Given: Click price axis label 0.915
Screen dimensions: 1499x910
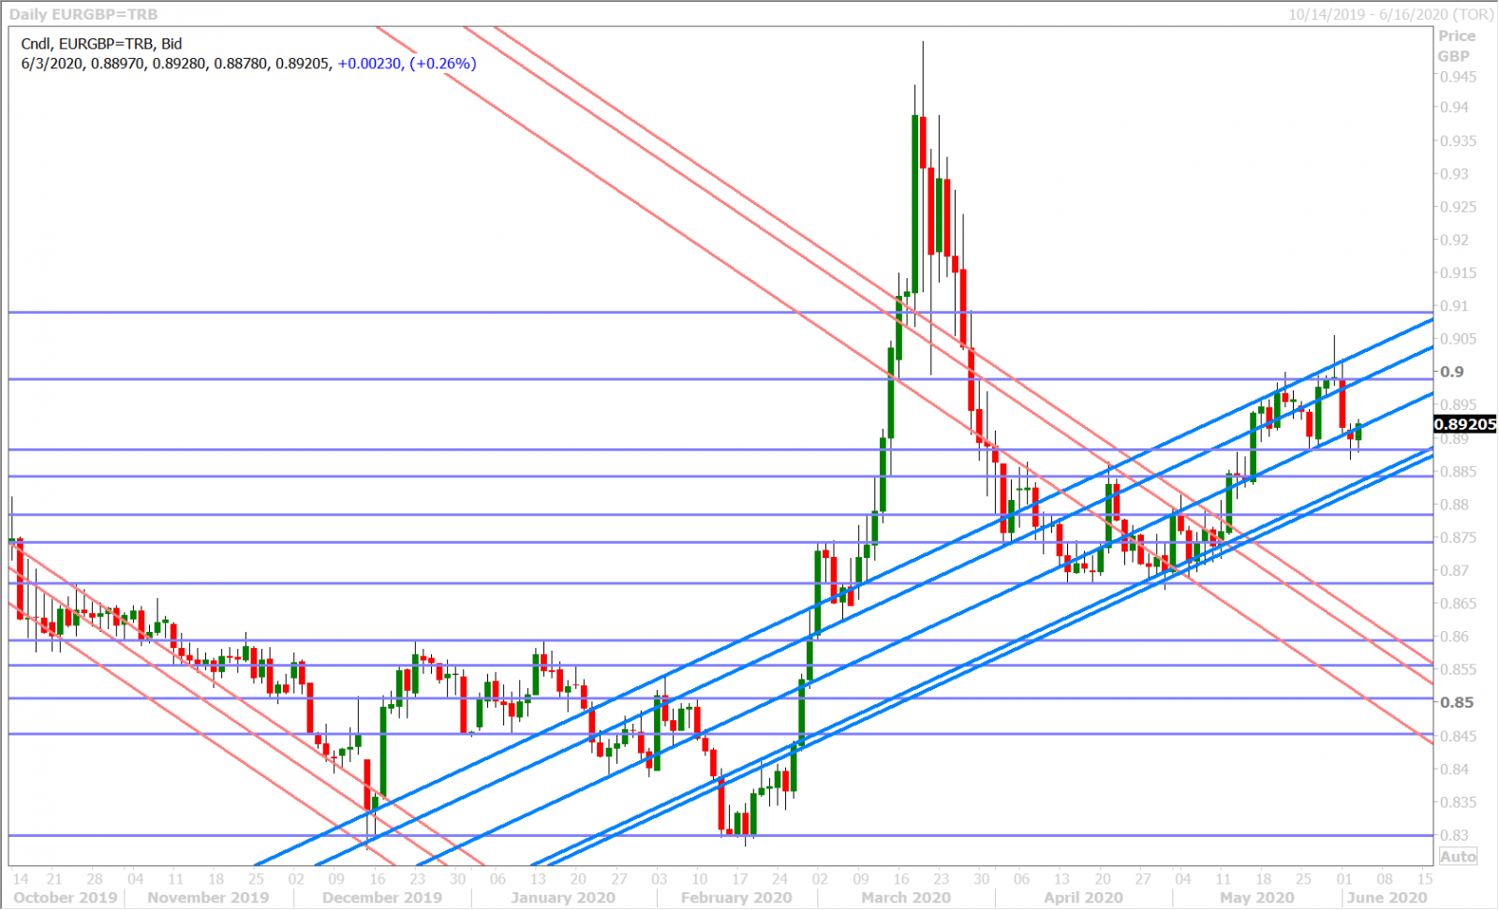Looking at the screenshot, I should tap(1458, 272).
